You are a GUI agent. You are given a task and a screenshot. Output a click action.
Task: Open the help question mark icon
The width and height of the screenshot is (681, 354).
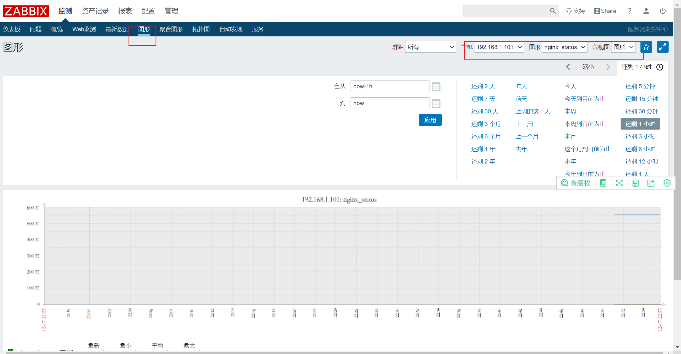(630, 11)
